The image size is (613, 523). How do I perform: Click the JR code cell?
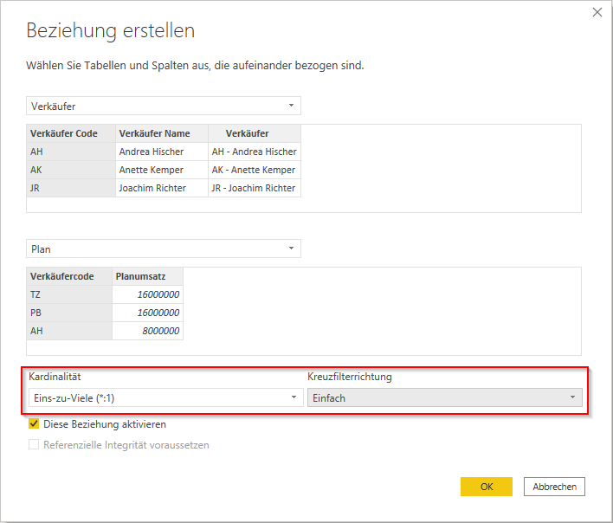71,188
